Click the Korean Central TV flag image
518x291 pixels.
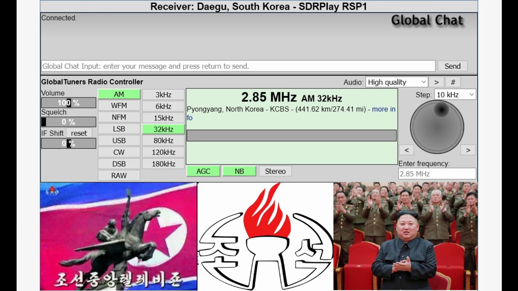click(x=119, y=236)
